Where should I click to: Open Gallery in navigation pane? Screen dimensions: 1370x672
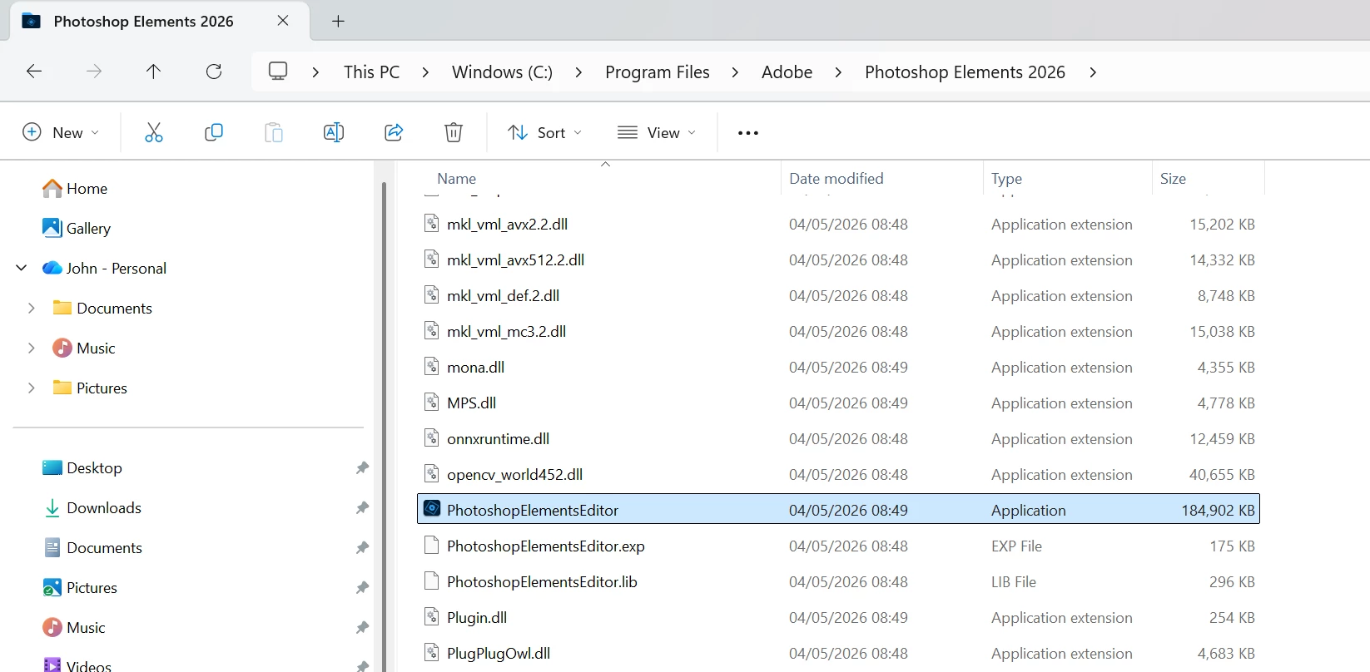[77, 229]
